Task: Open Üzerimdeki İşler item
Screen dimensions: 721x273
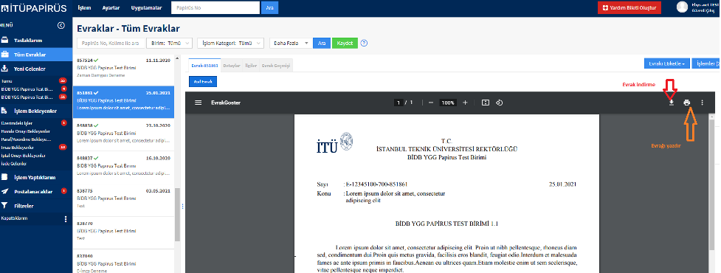Action: [x=17, y=123]
